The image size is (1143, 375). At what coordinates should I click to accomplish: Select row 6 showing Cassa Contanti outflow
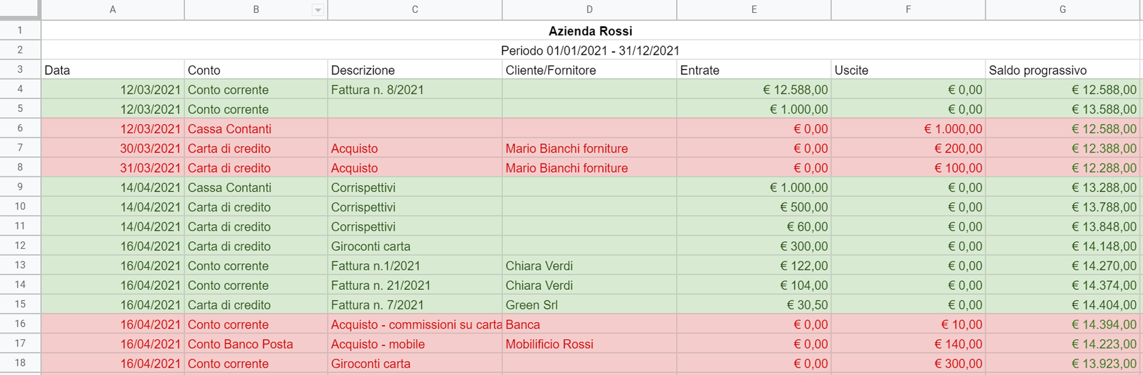coord(20,128)
